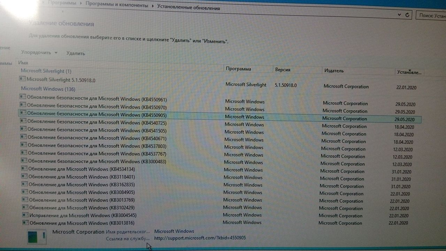Select update KB4534134 row text
This screenshot has width=446, height=251.
click(82, 169)
